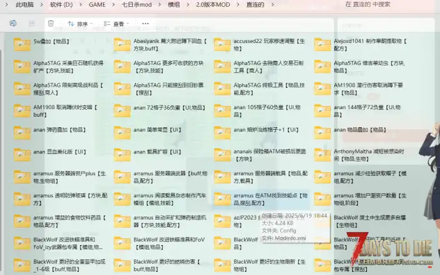440x275 pixels.
Task: Click the anan 载具扩容【UI】 folder name
Action: pos(157,152)
